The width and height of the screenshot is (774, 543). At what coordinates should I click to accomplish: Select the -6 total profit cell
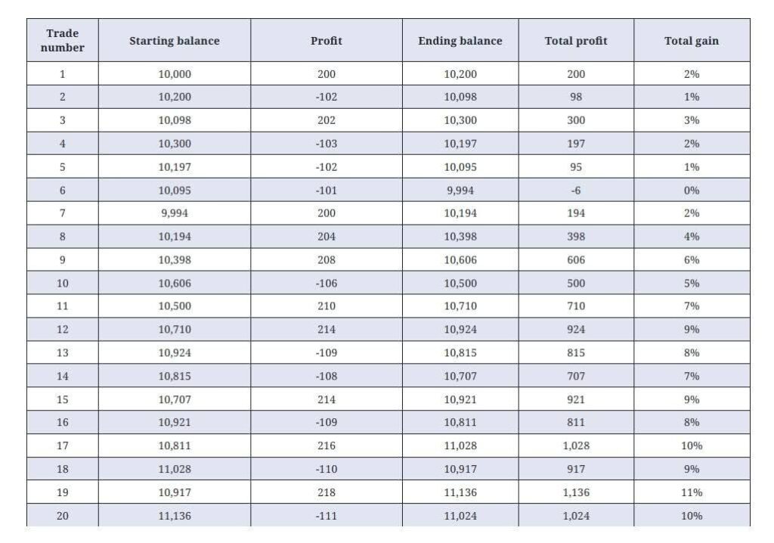(x=575, y=191)
